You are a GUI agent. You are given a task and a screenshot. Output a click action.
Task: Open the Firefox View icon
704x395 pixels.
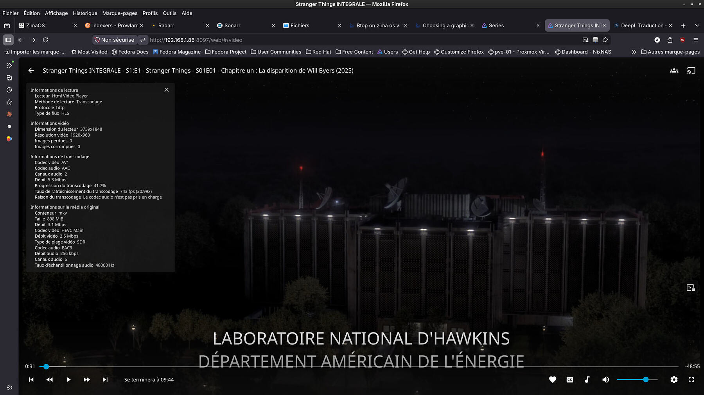pos(7,25)
